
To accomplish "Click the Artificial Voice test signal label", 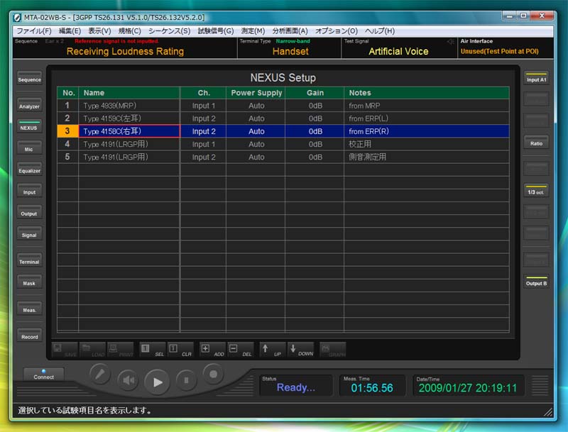I will pyautogui.click(x=398, y=51).
